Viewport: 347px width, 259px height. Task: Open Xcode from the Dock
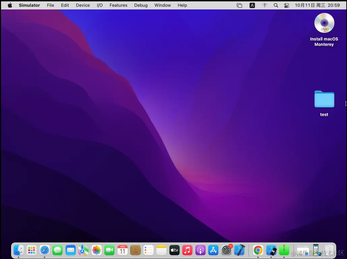pyautogui.click(x=239, y=250)
